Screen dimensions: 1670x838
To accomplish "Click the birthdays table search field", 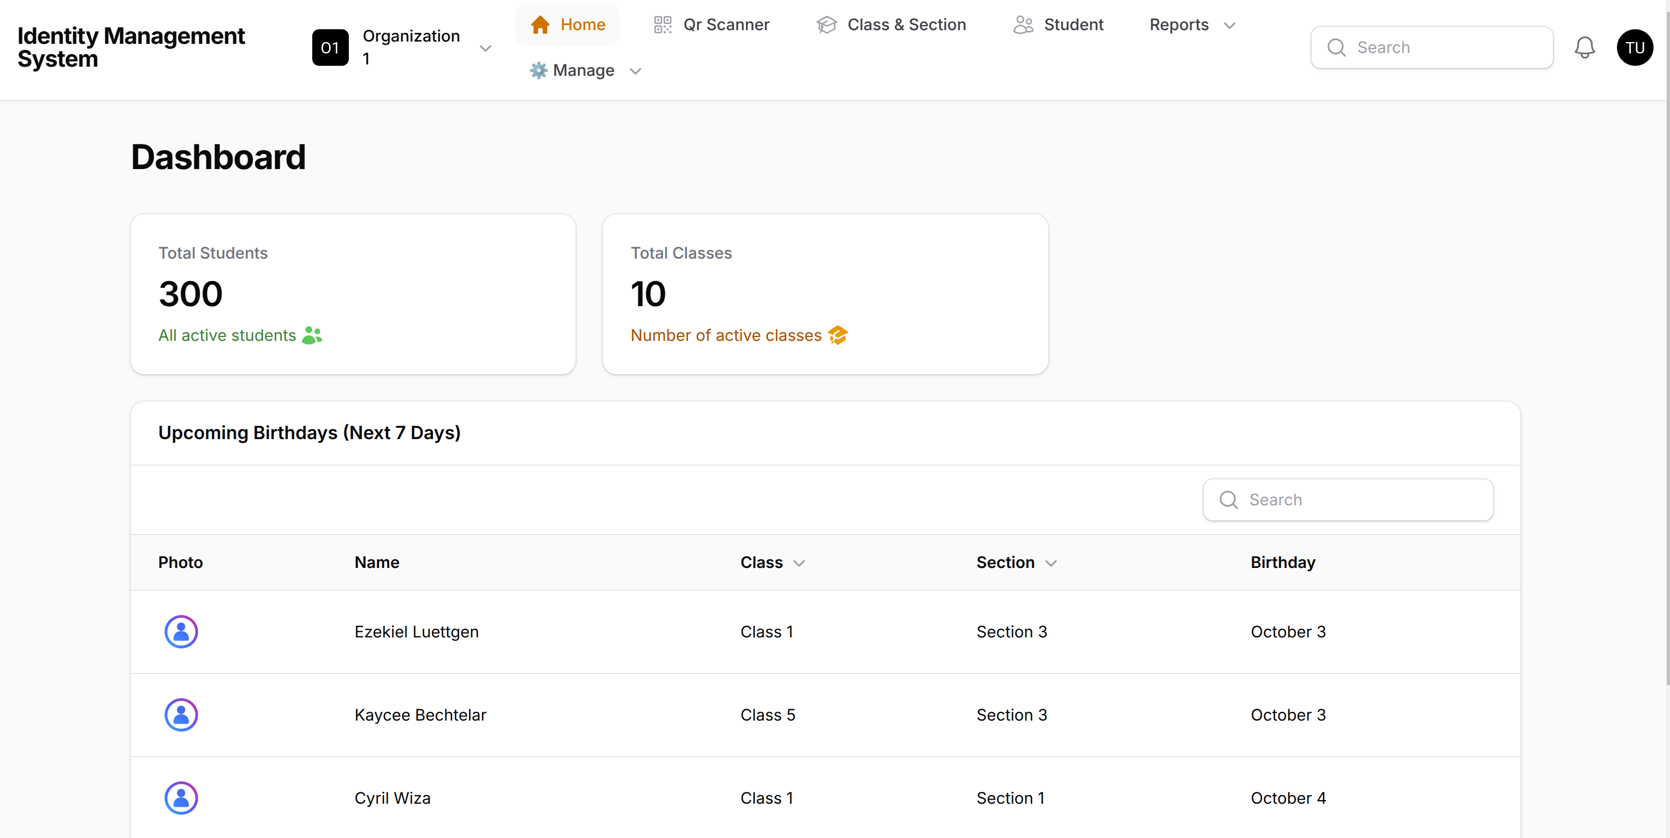I will click(x=1347, y=500).
